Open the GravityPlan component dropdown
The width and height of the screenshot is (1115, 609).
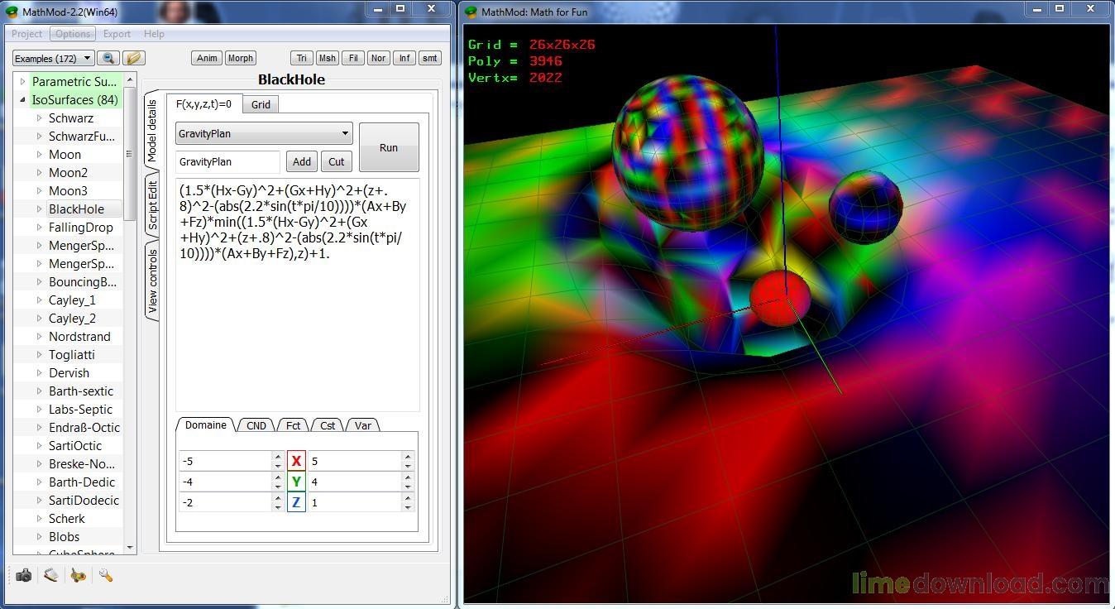coord(264,133)
